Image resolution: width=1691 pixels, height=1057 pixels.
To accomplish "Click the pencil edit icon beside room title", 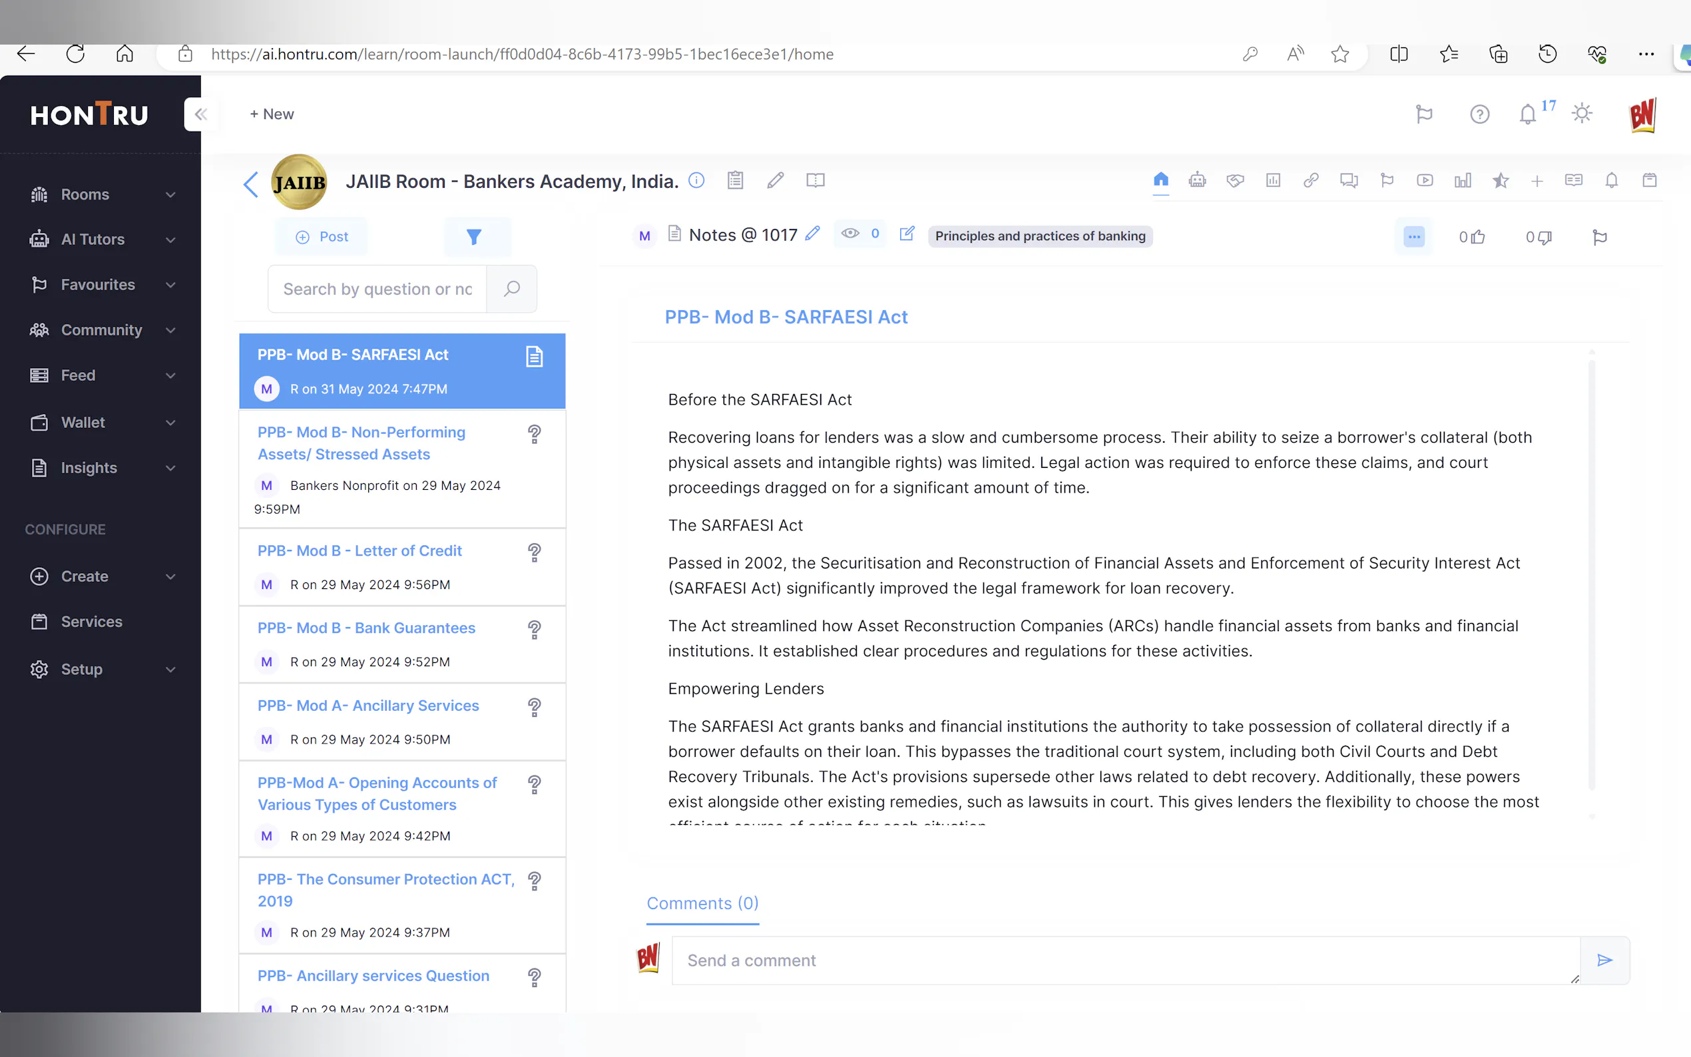I will pyautogui.click(x=775, y=180).
